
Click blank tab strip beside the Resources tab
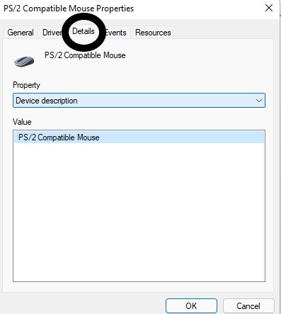pos(223,33)
